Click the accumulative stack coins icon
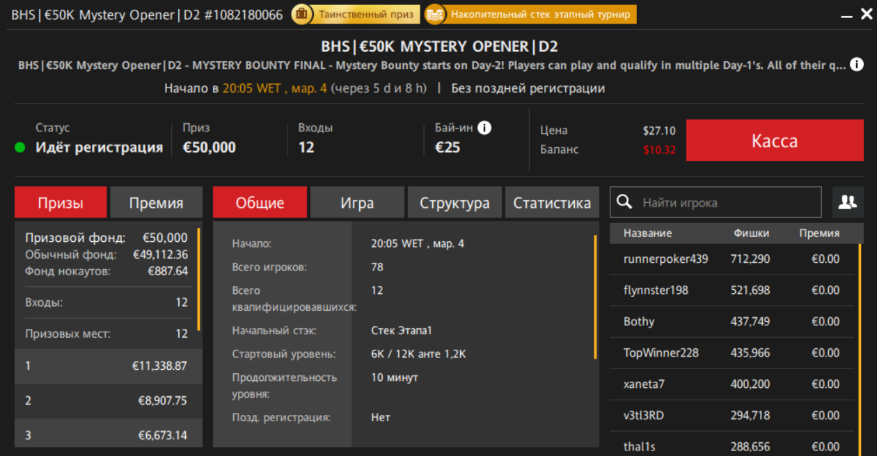The width and height of the screenshot is (877, 456). [x=435, y=14]
